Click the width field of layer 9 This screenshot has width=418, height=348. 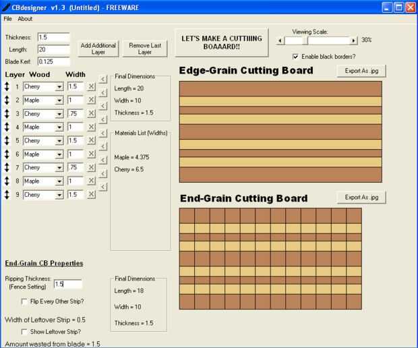pyautogui.click(x=76, y=195)
